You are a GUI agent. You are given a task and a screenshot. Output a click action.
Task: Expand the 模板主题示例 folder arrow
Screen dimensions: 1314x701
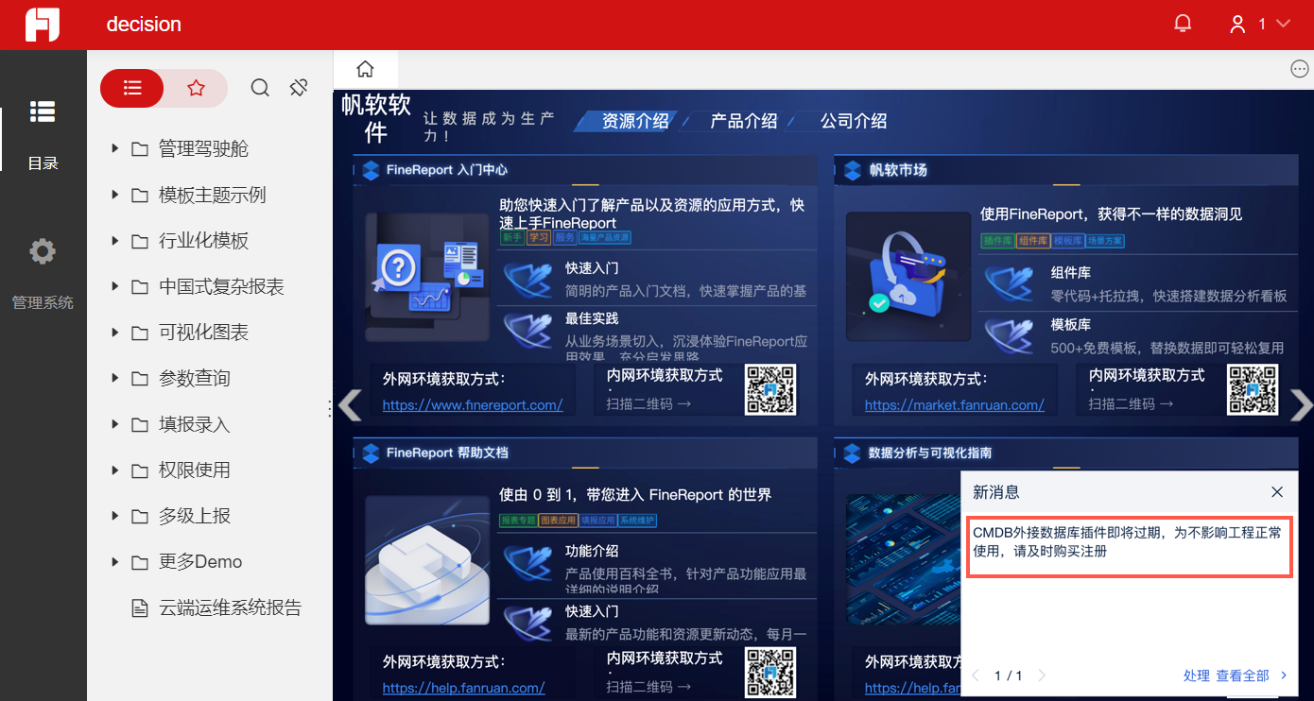(115, 195)
